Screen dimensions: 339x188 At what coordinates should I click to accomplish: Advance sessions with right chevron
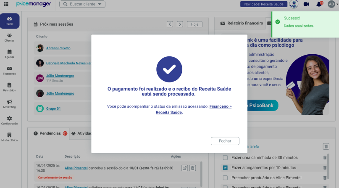pos(180,24)
